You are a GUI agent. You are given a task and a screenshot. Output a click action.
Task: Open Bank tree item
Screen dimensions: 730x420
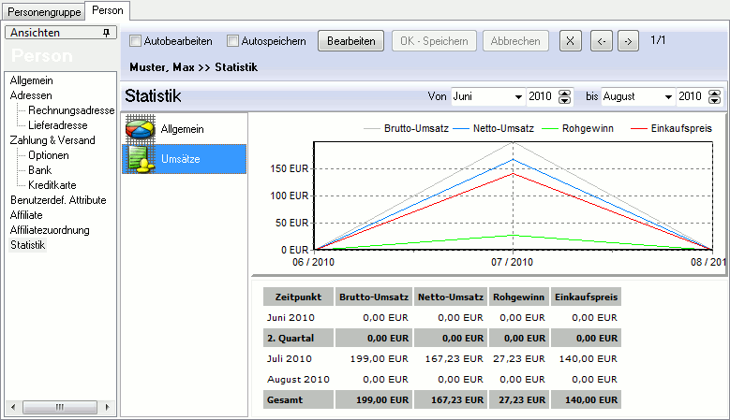pos(39,170)
